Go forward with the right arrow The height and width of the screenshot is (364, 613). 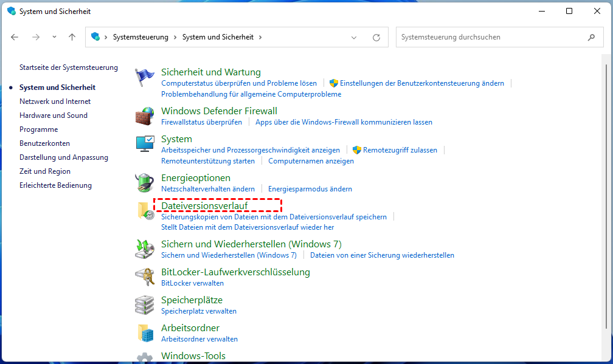point(35,37)
